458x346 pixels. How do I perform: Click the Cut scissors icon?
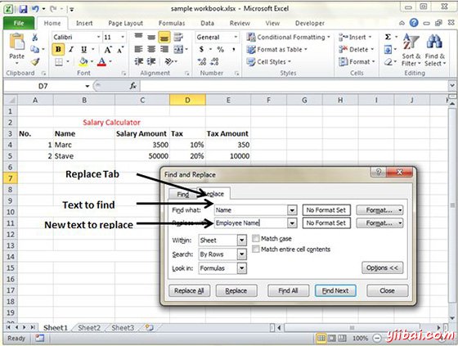(x=34, y=37)
